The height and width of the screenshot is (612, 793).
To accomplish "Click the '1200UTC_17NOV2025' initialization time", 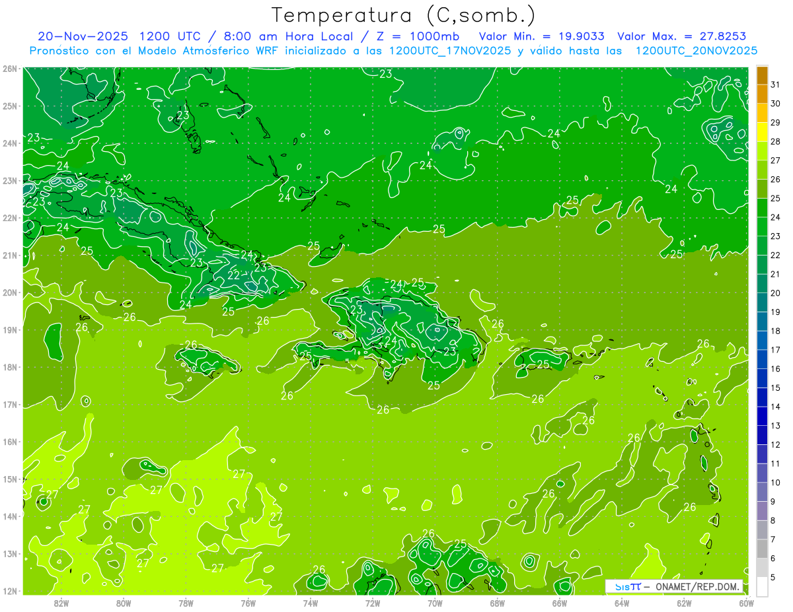I will (451, 51).
